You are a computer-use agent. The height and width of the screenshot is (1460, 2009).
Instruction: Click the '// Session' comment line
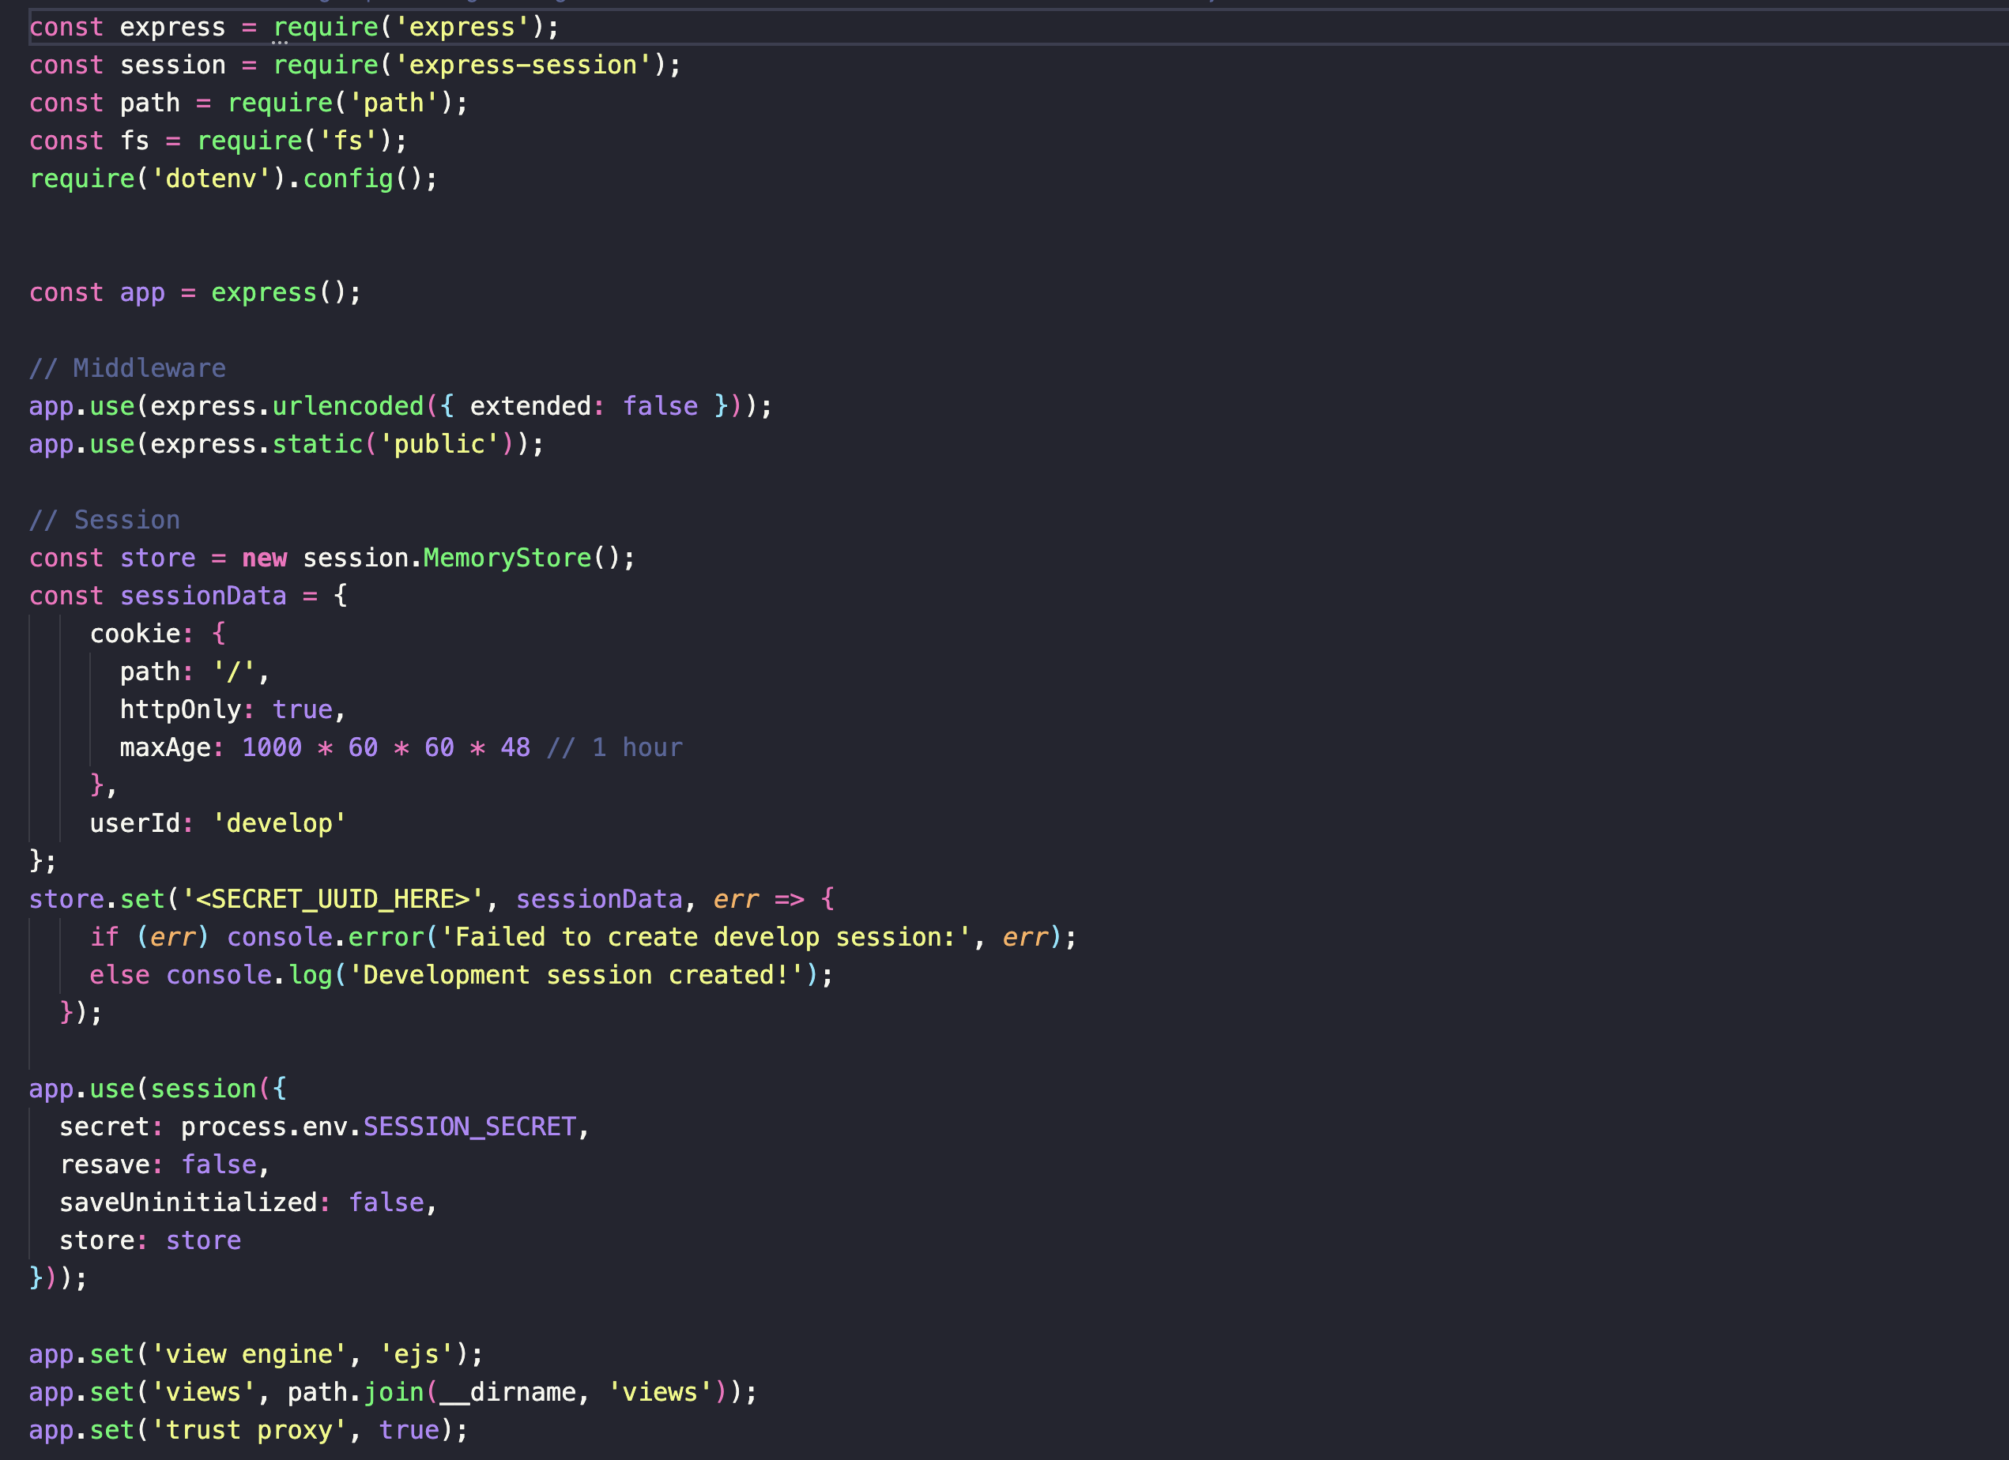coord(104,520)
